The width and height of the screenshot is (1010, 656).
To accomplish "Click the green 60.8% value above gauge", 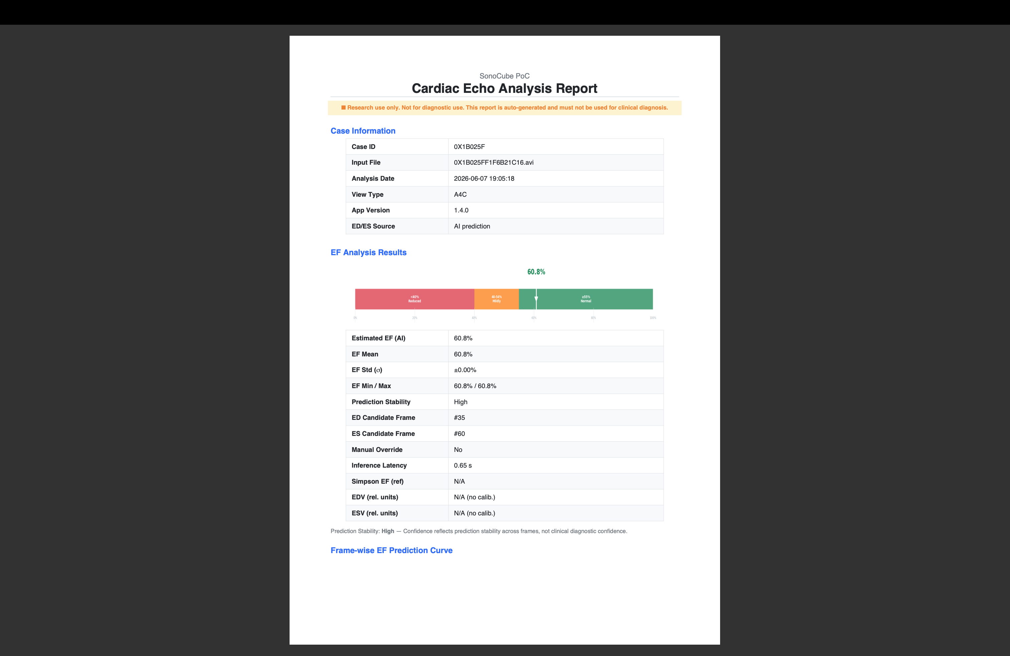I will 536,272.
